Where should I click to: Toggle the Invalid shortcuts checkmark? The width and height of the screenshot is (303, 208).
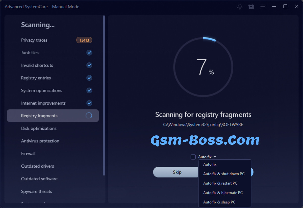click(x=89, y=65)
